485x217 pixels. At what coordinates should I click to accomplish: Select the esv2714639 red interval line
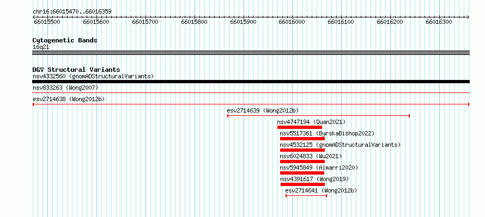pos(319,116)
